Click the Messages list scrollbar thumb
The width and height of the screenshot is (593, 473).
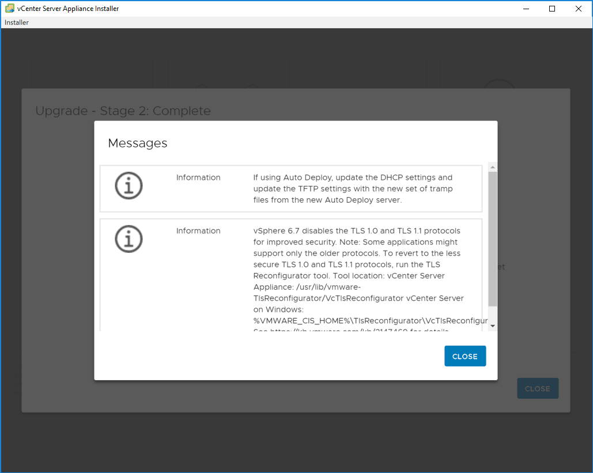(x=492, y=239)
